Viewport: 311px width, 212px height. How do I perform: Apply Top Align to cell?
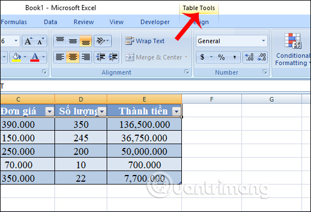[x=60, y=41]
